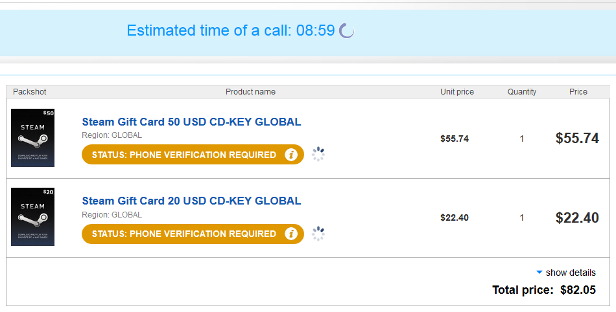Open Steam Gift Card 50 USD product link

[x=191, y=122]
